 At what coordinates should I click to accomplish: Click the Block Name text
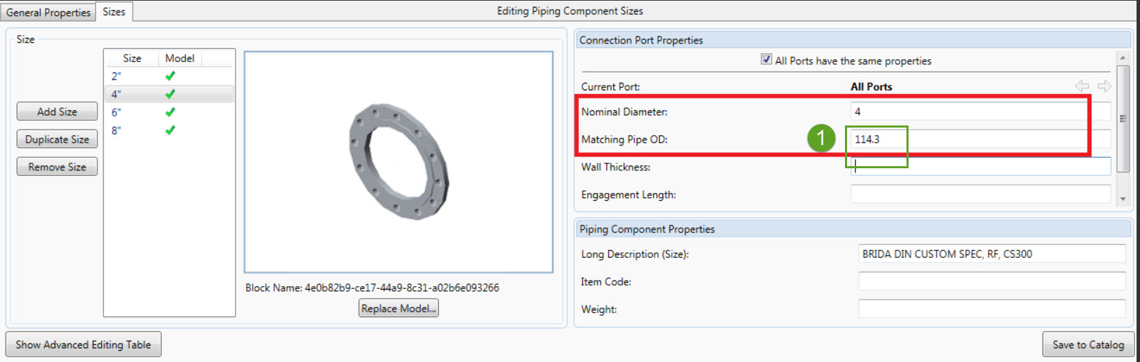372,288
